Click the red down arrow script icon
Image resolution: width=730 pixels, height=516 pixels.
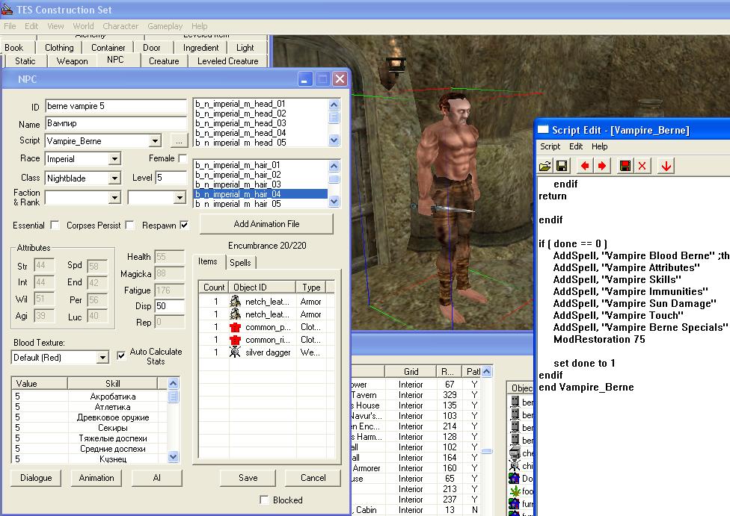pos(666,166)
